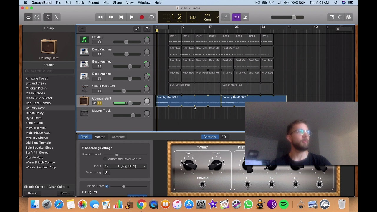377x212 pixels.
Task: Open the Share menu
Action: pyautogui.click(x=118, y=3)
